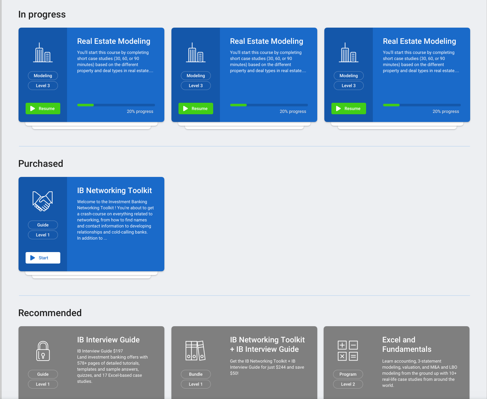Click the 'IB Interview Guide $197' description line
The image size is (487, 399).
(100, 351)
